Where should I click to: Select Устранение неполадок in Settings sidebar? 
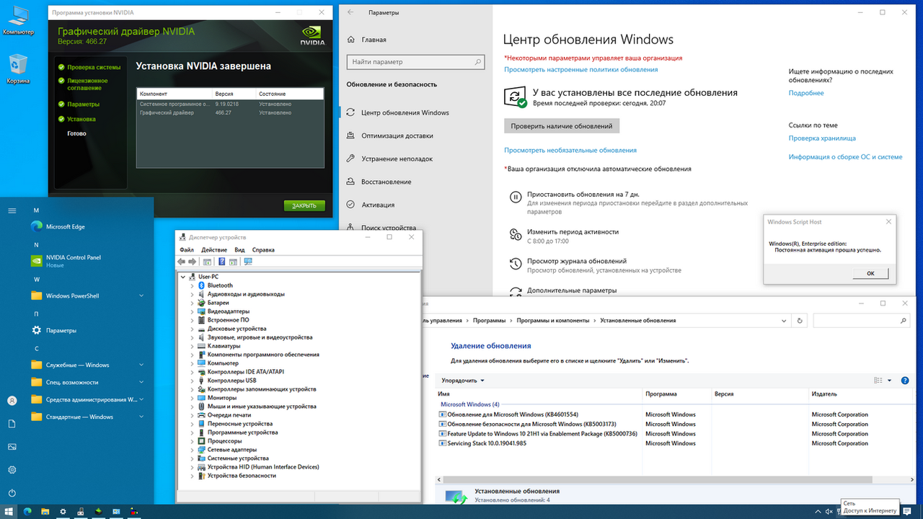(389, 159)
